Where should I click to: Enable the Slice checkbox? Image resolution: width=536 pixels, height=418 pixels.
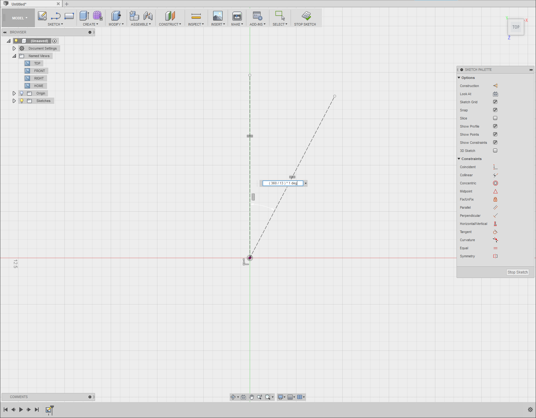(495, 118)
